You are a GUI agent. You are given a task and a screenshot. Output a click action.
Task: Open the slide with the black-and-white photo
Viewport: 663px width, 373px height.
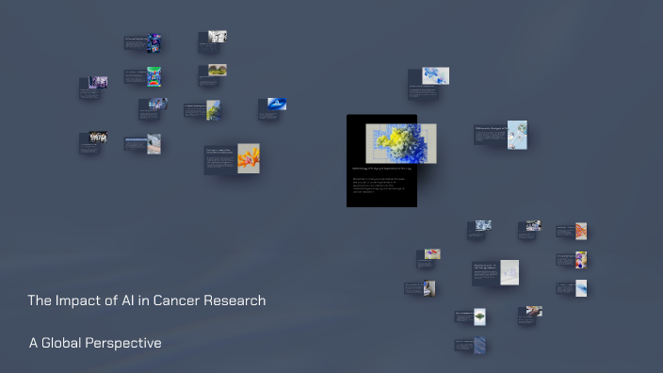tap(213, 41)
